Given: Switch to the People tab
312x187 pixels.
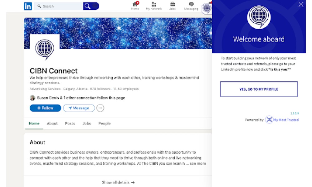Looking at the screenshot, I should pyautogui.click(x=105, y=123).
